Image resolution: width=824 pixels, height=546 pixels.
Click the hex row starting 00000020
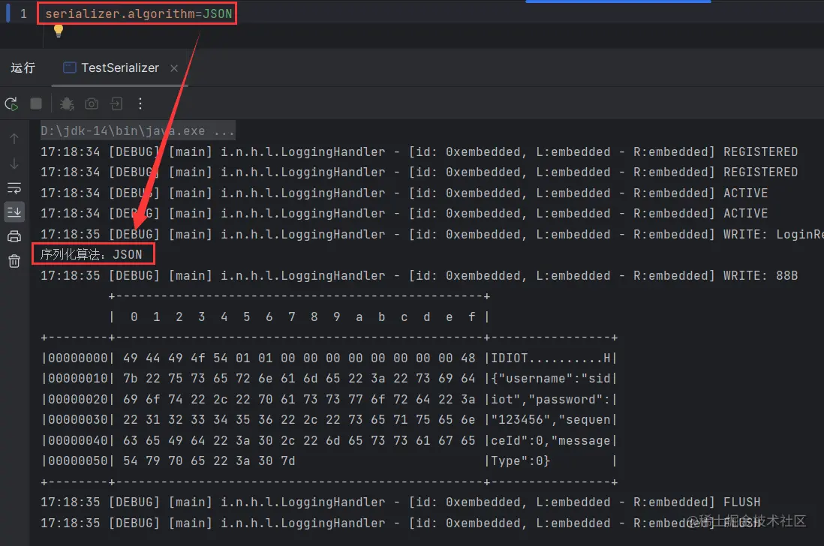coord(329,400)
